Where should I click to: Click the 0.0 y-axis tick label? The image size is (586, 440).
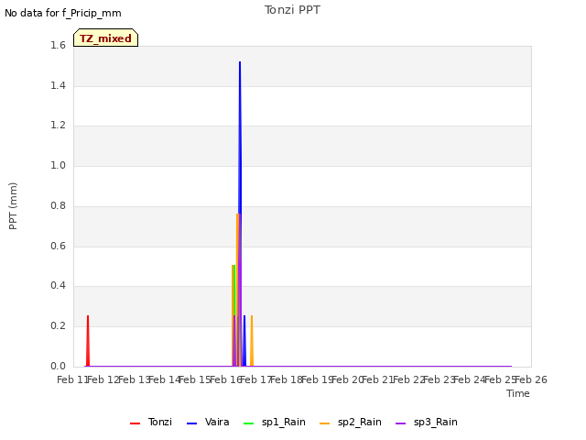click(58, 367)
